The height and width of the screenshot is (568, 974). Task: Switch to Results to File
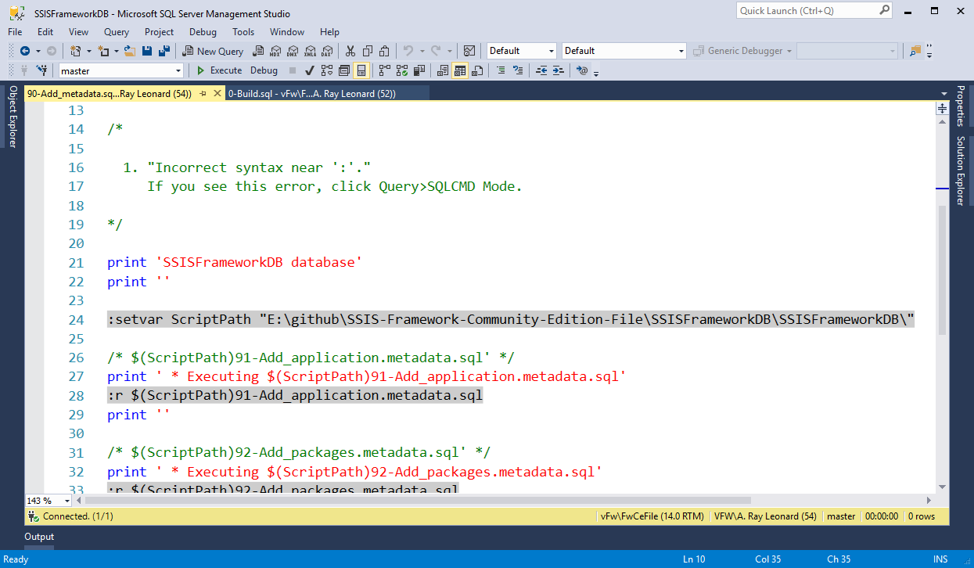(x=477, y=70)
